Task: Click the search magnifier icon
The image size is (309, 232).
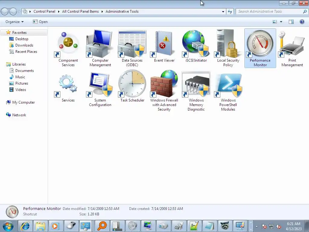Action: pyautogui.click(x=305, y=11)
